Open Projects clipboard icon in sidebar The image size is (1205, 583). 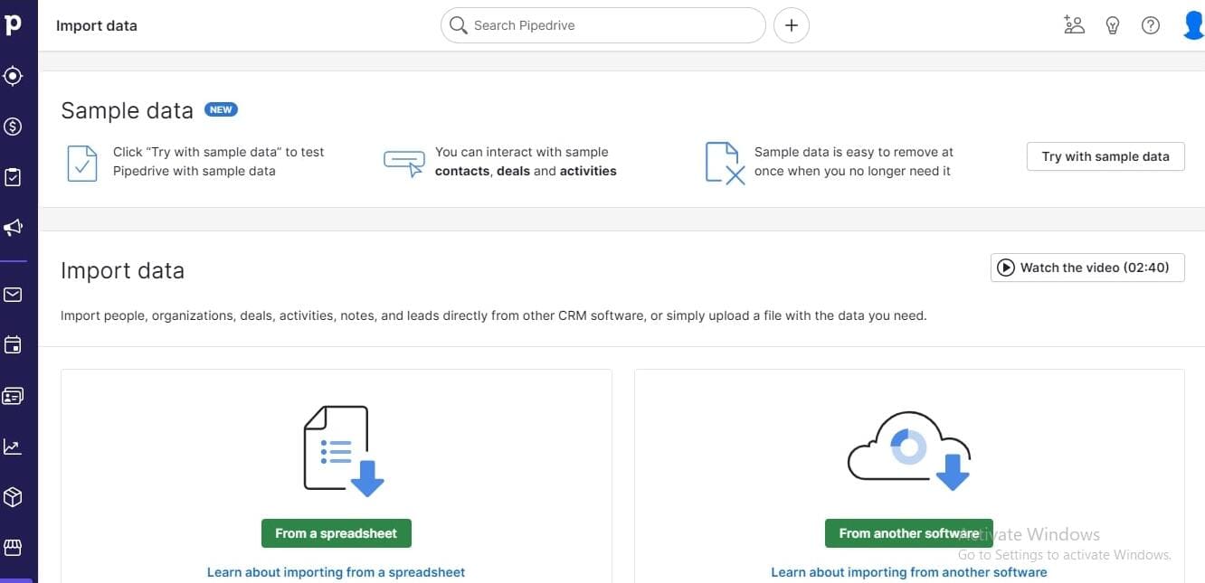13,177
